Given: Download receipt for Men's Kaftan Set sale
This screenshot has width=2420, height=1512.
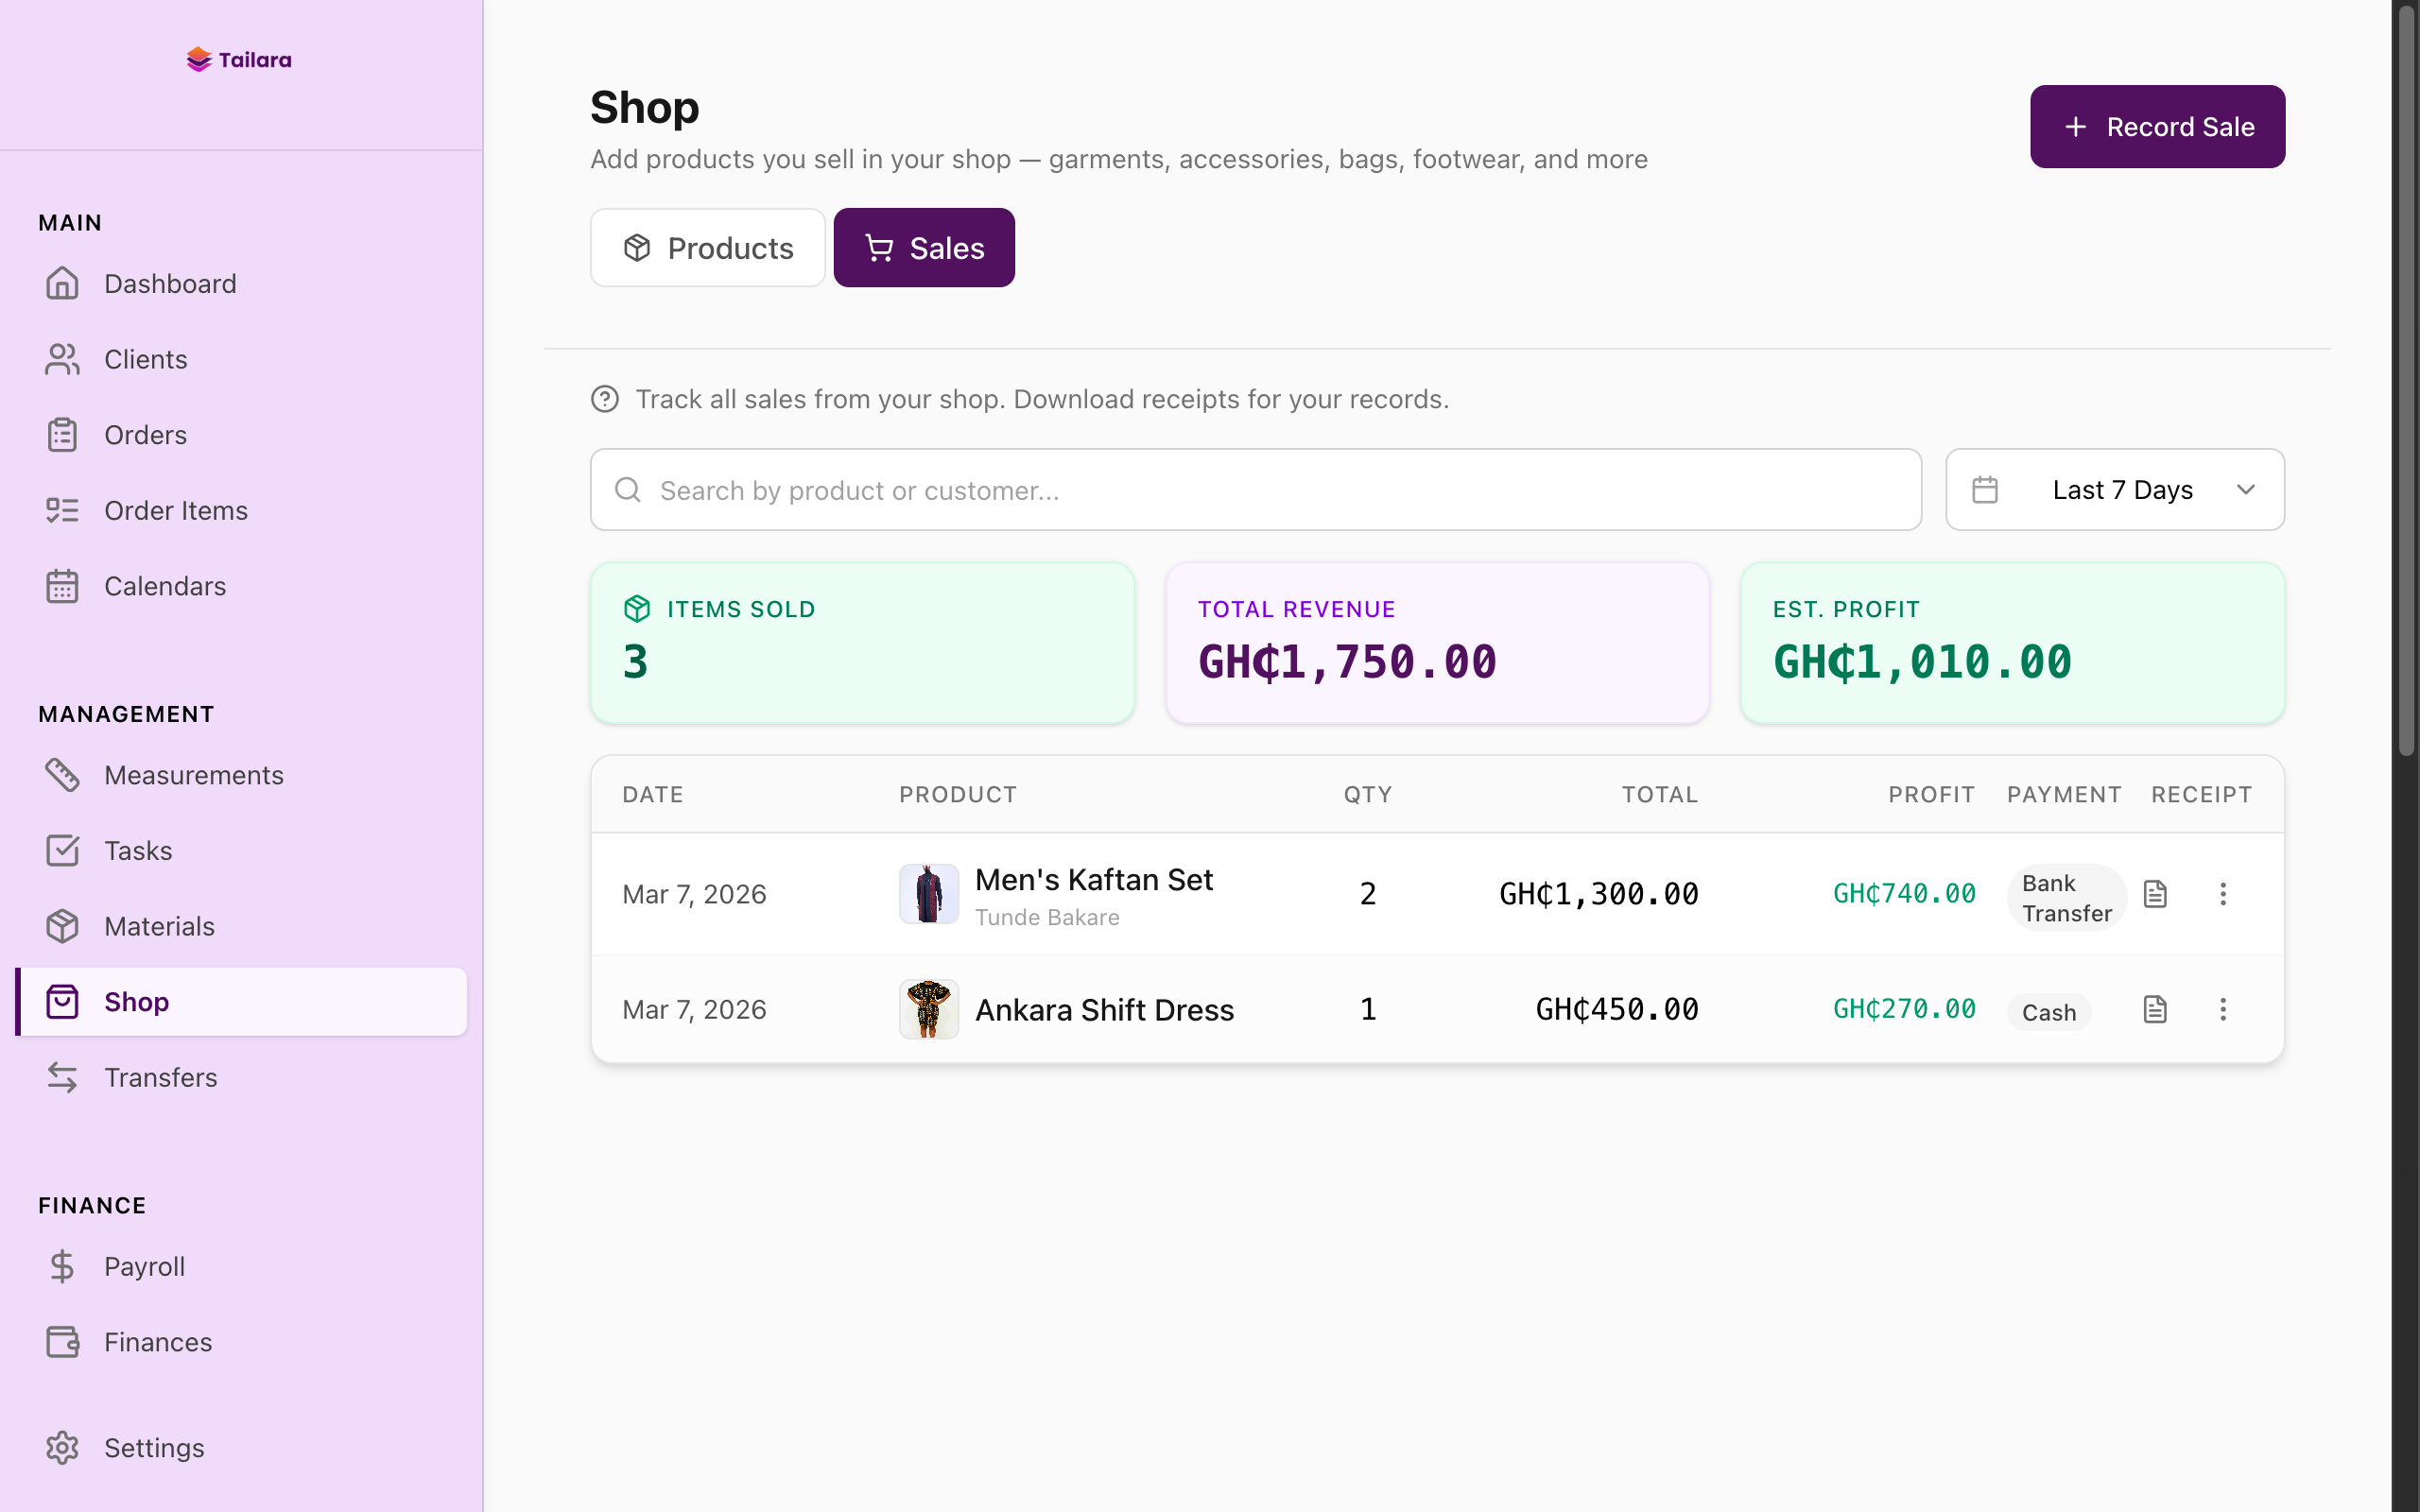Looking at the screenshot, I should coord(2155,893).
